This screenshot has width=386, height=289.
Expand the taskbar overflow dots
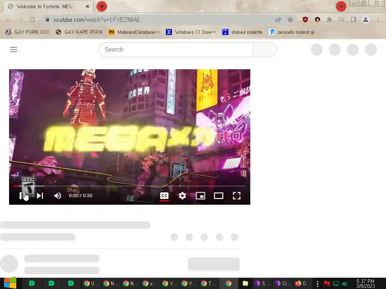click(x=317, y=284)
